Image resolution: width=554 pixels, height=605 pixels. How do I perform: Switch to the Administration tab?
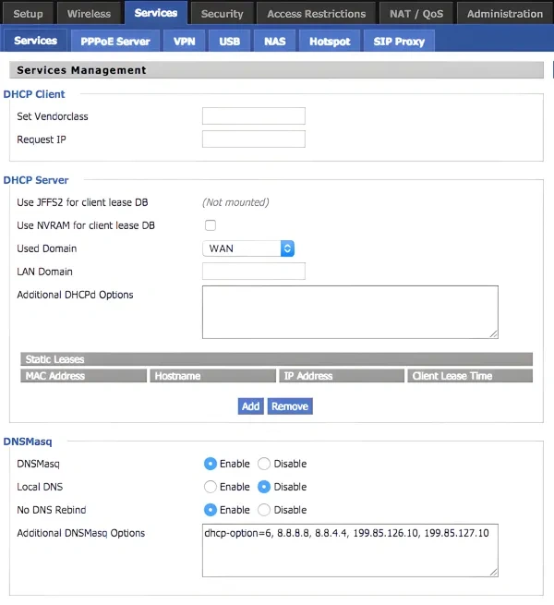coord(505,14)
